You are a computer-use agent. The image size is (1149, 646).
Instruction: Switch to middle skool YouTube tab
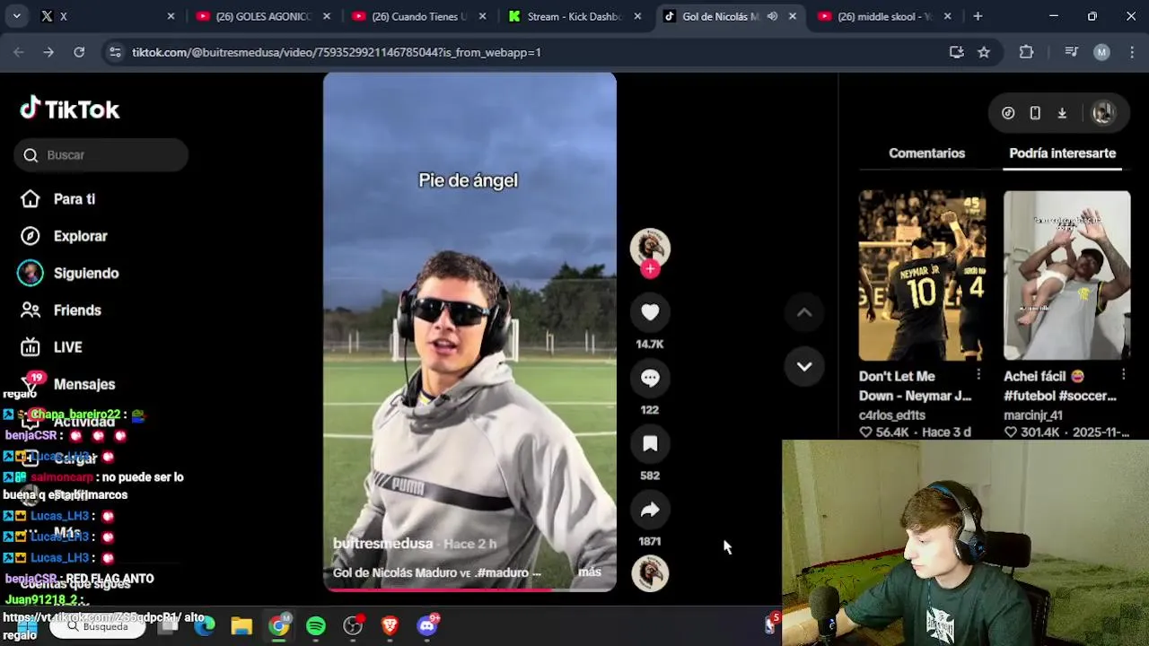885,16
